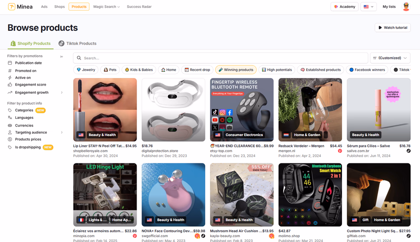Enable the High potentials filter
The height and width of the screenshot is (242, 420).
tap(277, 70)
